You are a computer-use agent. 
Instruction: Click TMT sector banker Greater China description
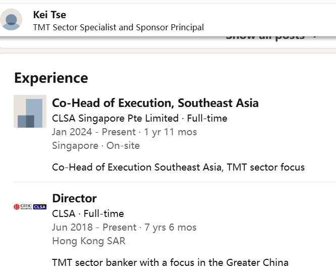pyautogui.click(x=170, y=262)
